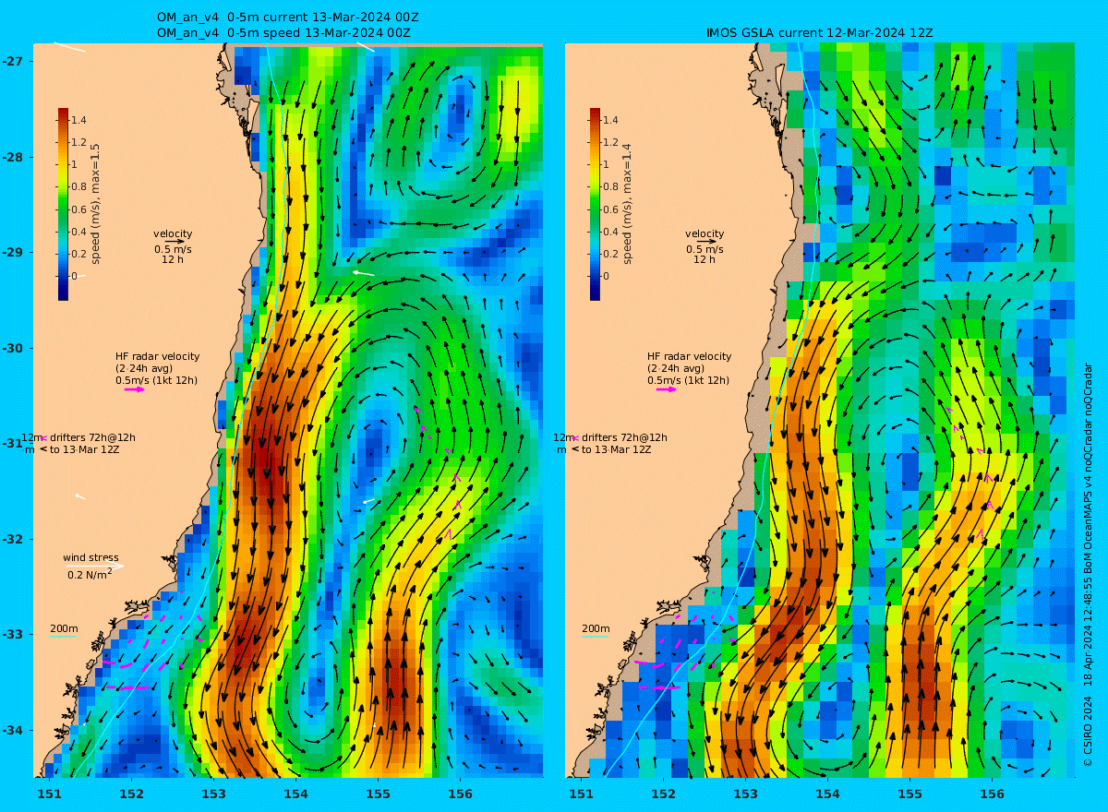The width and height of the screenshot is (1108, 812).
Task: Click the right panel's speed color bar
Action: tap(595, 204)
